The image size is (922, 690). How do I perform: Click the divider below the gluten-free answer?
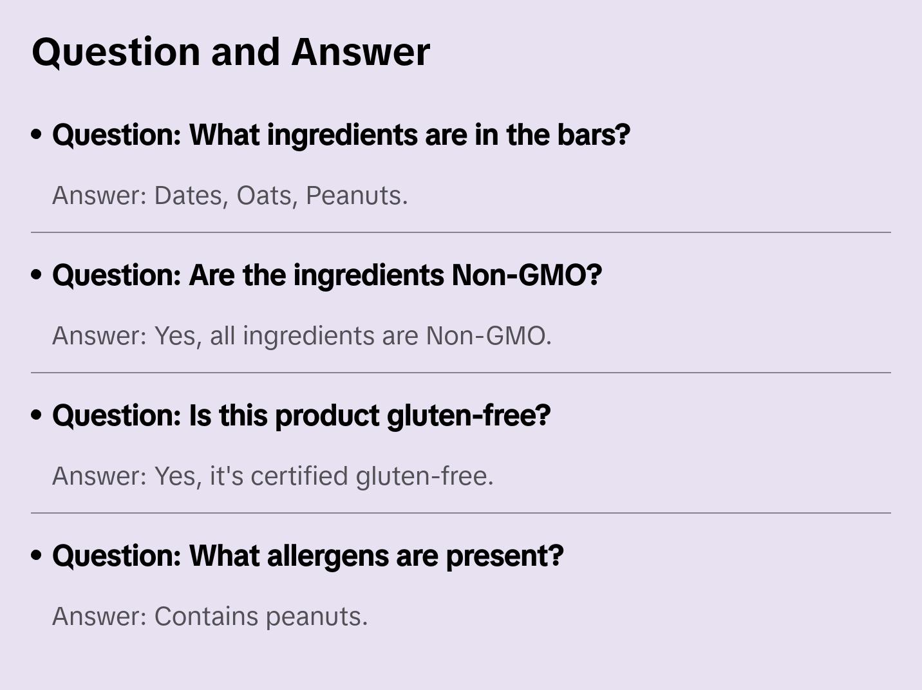(x=461, y=513)
